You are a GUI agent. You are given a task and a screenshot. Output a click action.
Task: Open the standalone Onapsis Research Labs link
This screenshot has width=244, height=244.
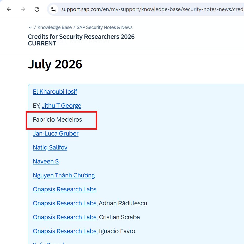tap(65, 189)
